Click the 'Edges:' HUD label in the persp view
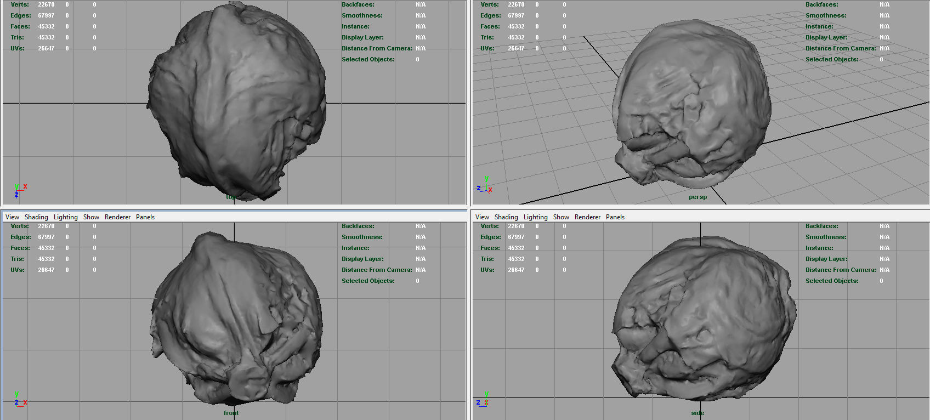This screenshot has width=930, height=420. click(491, 15)
